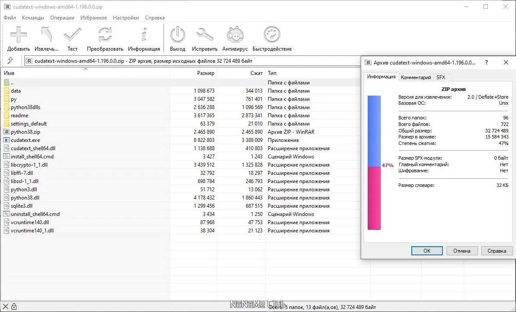
Task: Open the python38.zip archive entry
Action: 25,132
